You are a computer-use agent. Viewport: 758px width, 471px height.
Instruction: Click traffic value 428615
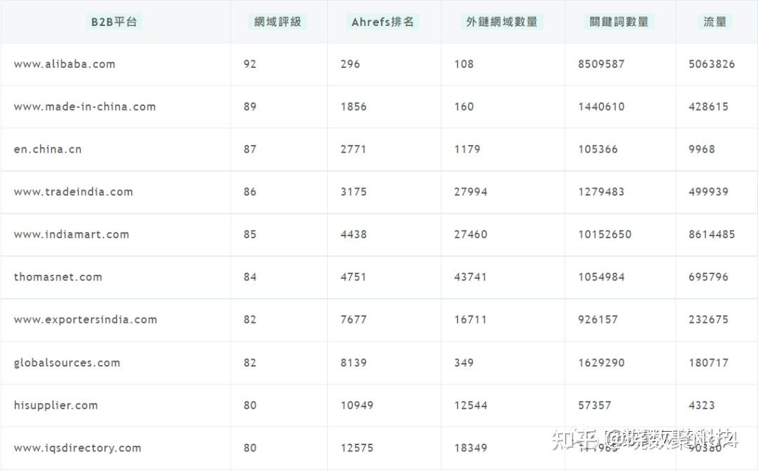pyautogui.click(x=708, y=107)
